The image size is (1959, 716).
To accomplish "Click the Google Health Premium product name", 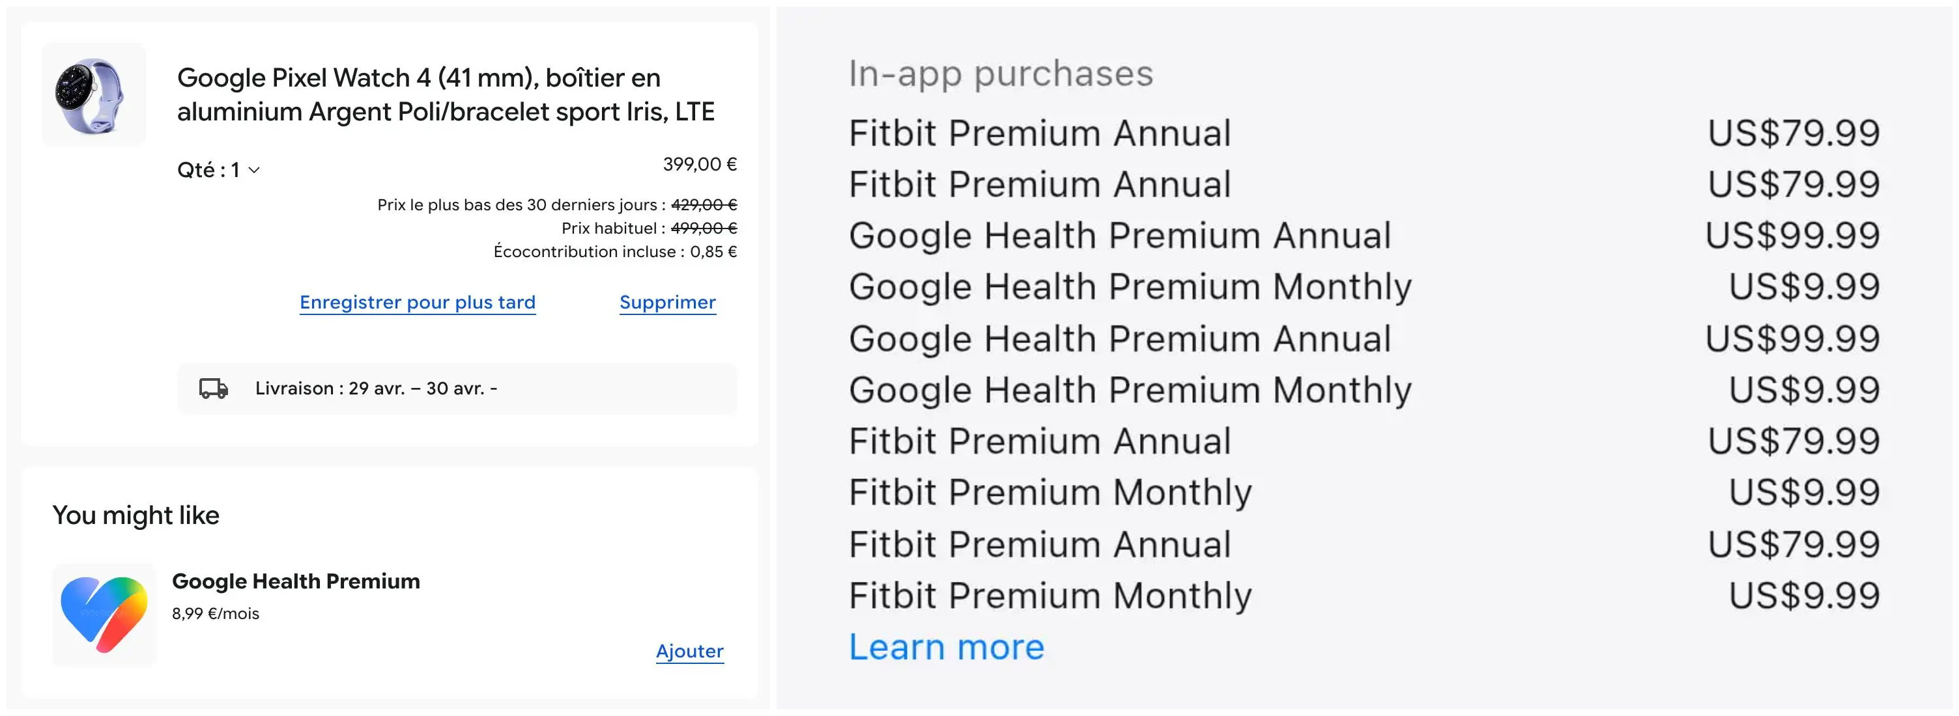I will (x=296, y=581).
